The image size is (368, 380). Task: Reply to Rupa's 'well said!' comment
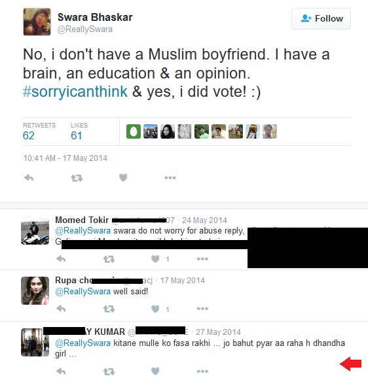61,309
